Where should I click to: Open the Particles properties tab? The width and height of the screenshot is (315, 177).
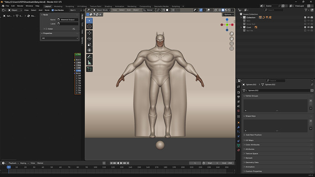click(x=238, y=132)
